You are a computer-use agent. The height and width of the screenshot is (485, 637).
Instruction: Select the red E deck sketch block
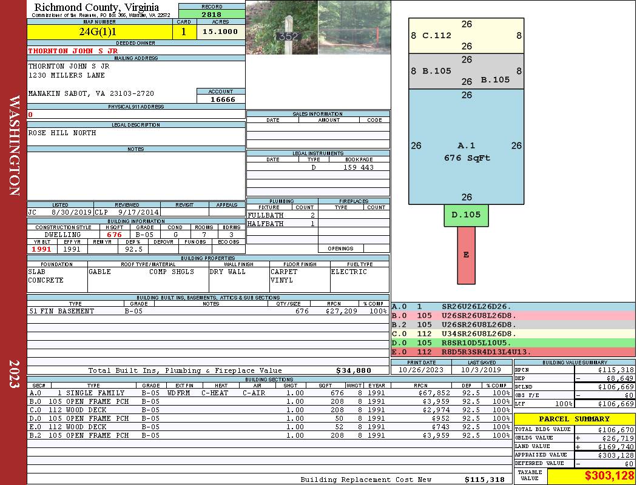coord(466,255)
